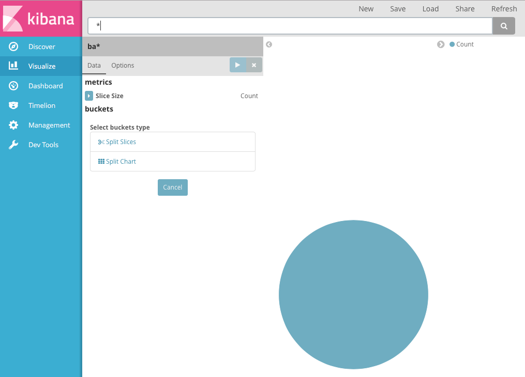This screenshot has width=525, height=377.
Task: Choose the Split Slices bucket type
Action: 117,142
